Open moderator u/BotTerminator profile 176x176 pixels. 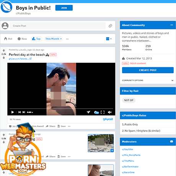pos(130,166)
